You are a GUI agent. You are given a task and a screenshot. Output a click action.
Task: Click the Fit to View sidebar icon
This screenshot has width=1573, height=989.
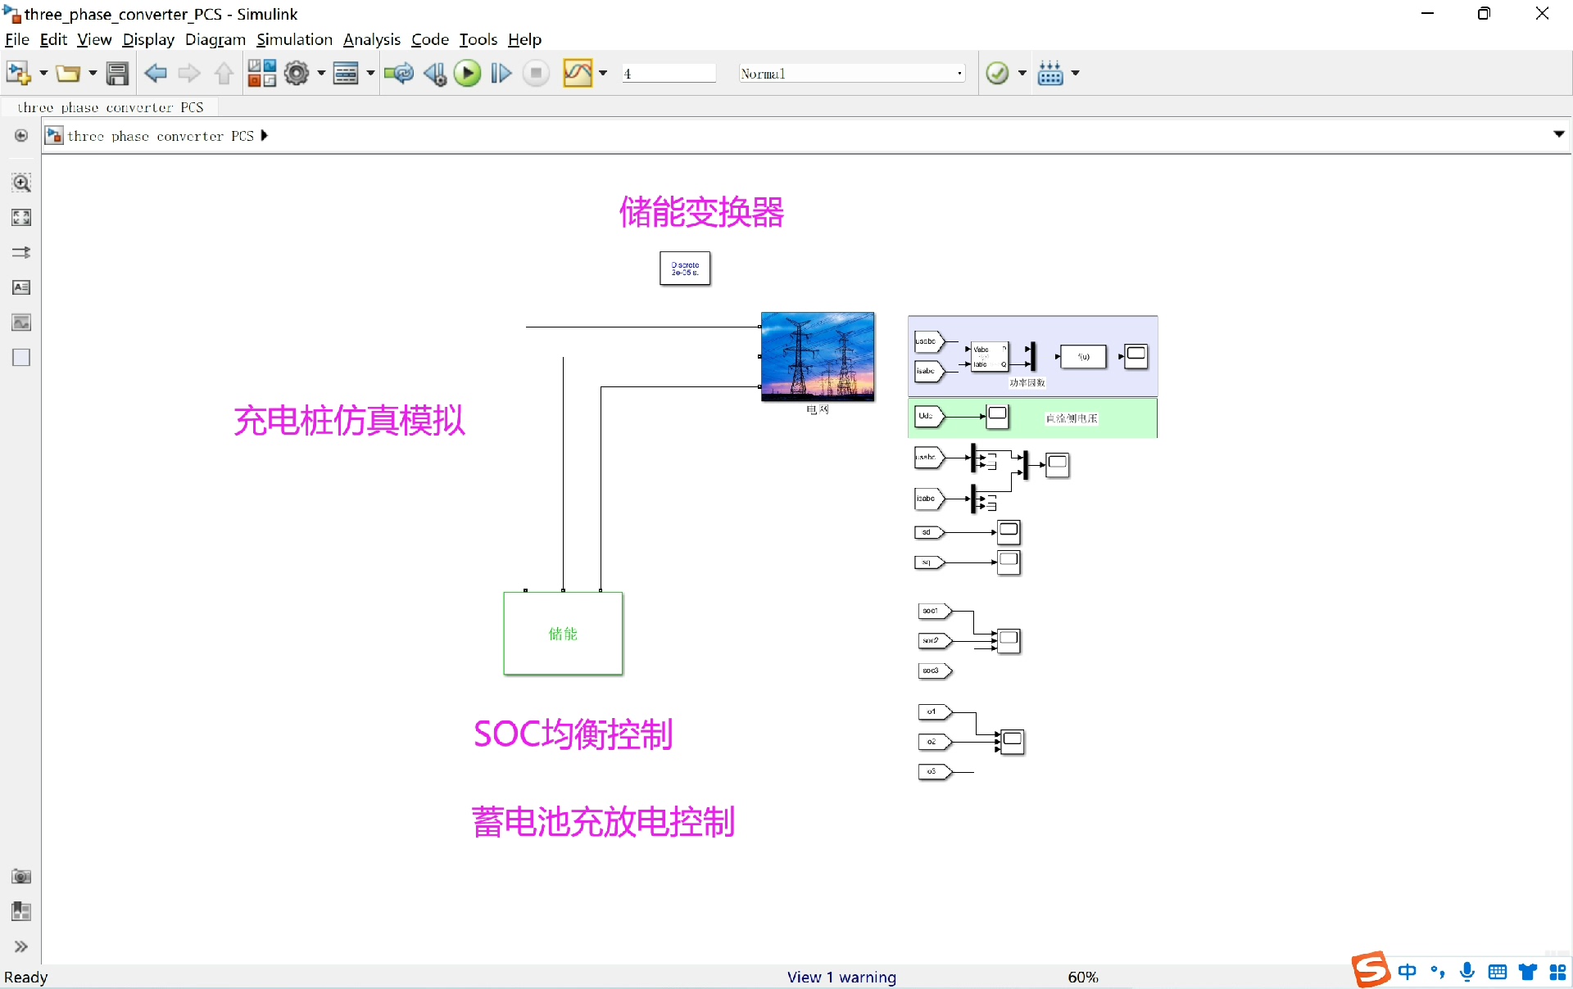click(x=21, y=218)
